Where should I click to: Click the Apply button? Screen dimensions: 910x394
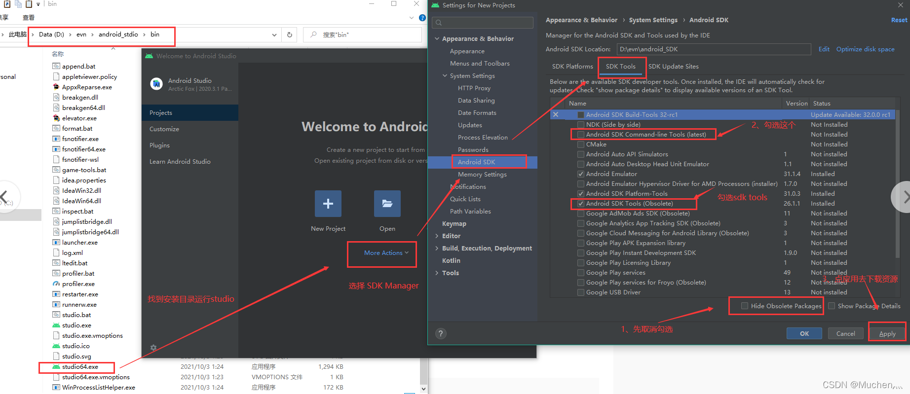[887, 333]
